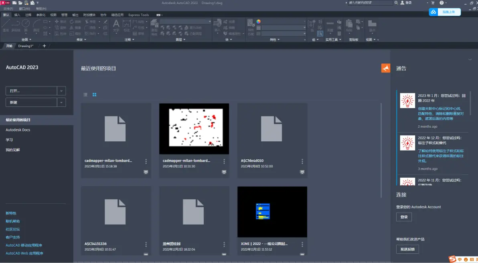Open the layer name combo box

coord(185,22)
